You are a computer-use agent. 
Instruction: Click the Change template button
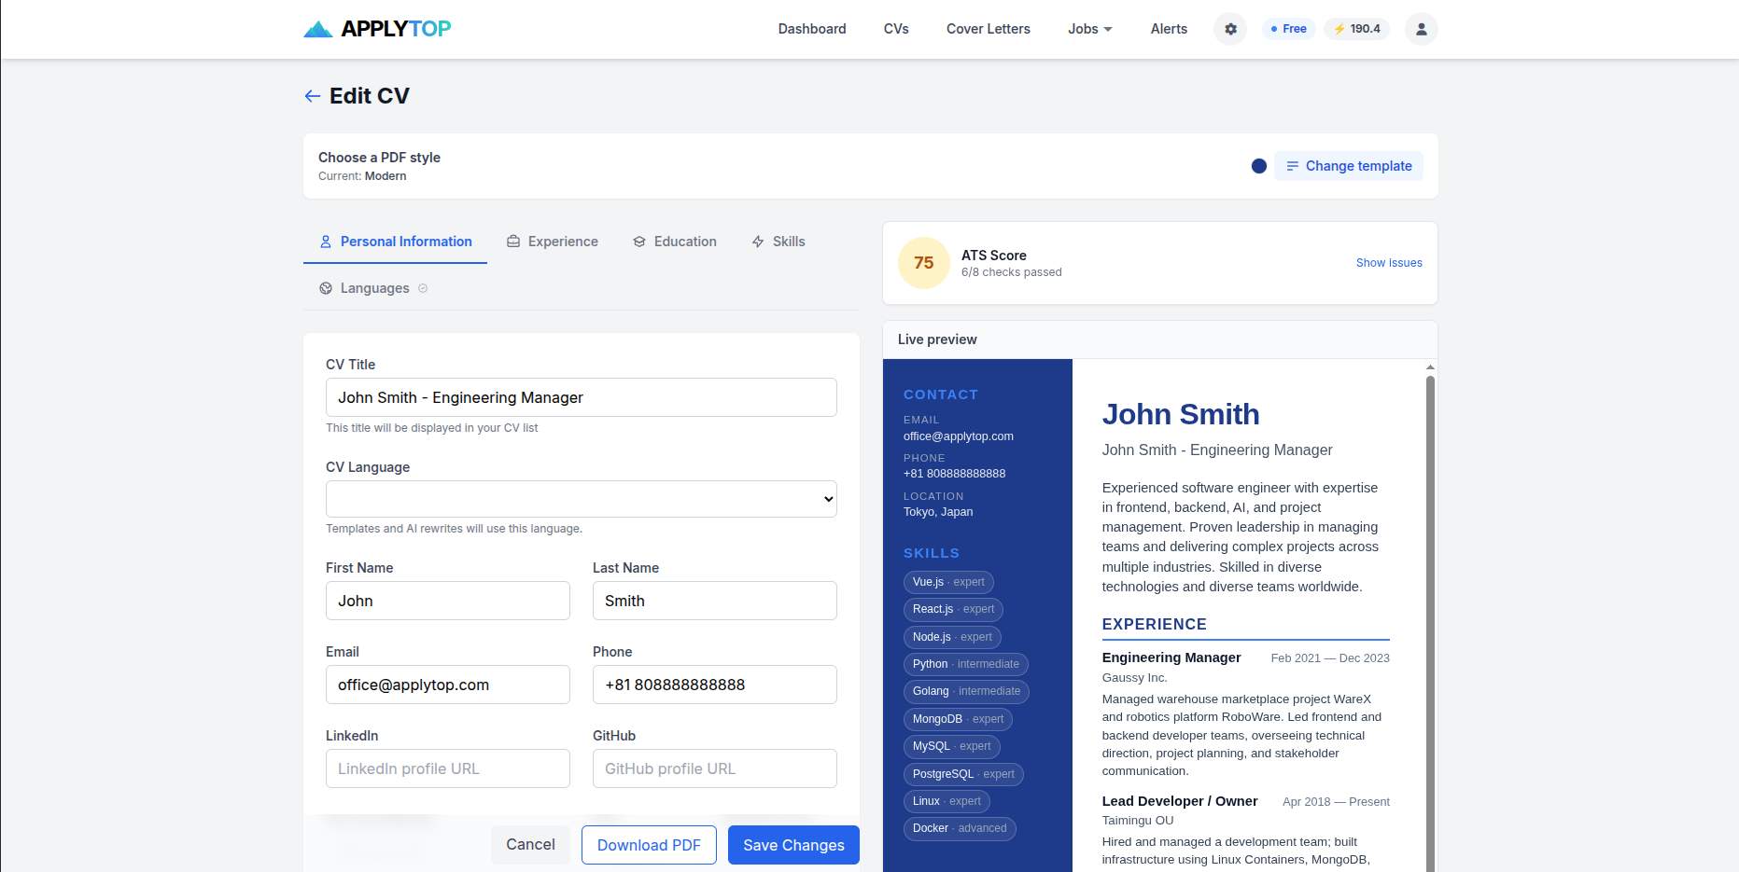click(x=1349, y=166)
